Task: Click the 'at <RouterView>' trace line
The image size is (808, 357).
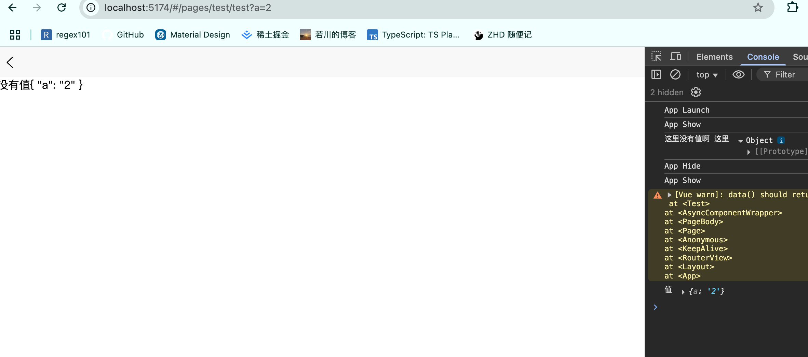Action: pyautogui.click(x=698, y=258)
